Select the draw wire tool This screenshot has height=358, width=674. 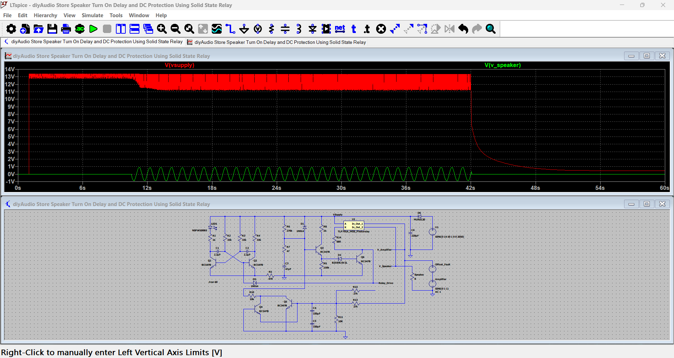[230, 29]
